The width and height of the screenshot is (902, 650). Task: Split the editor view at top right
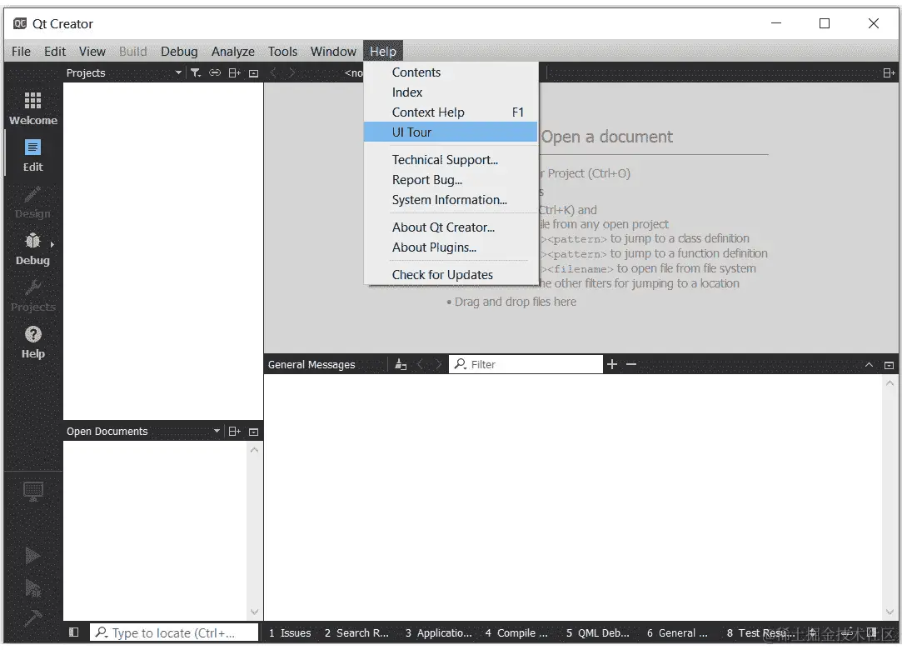889,72
